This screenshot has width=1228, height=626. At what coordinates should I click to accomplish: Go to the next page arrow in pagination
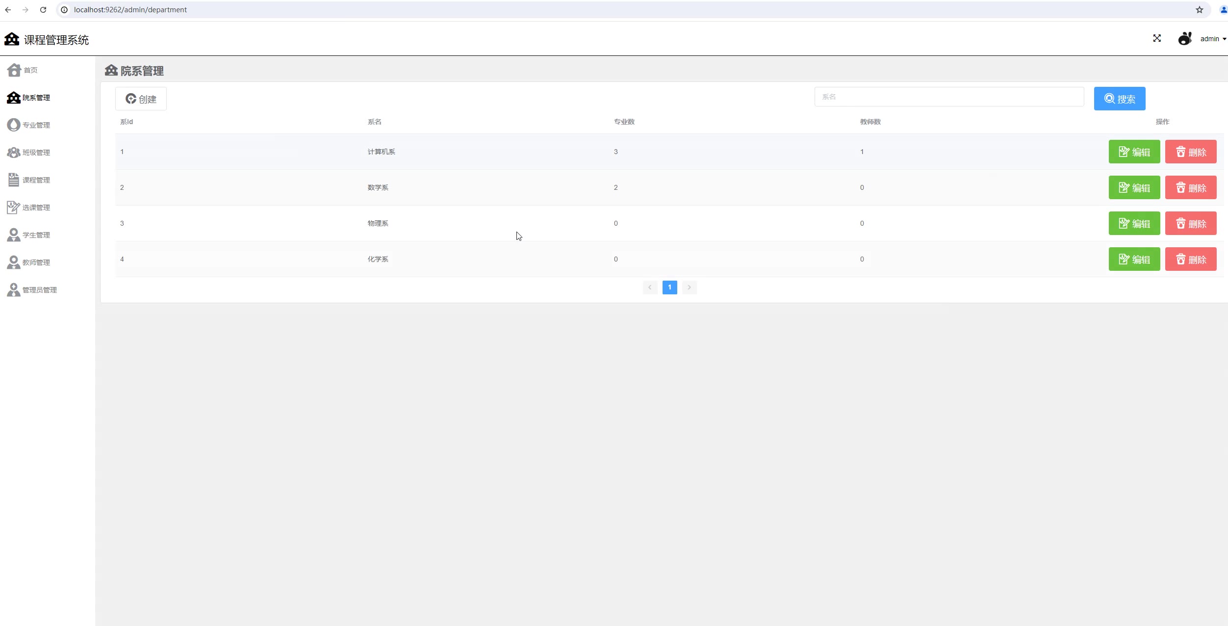[x=689, y=287]
